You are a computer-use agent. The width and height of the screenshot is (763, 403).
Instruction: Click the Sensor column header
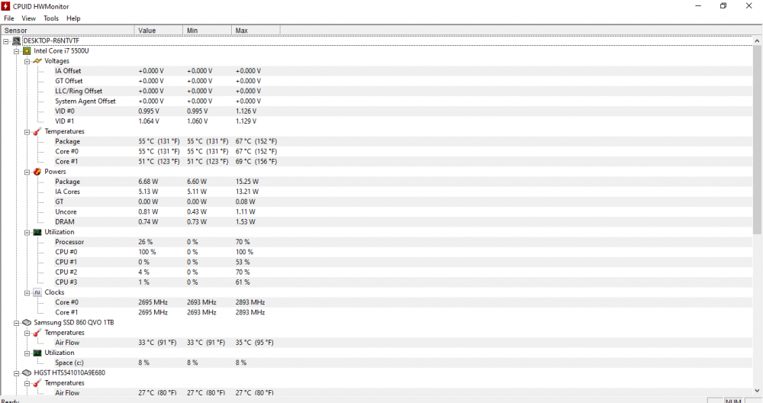click(x=67, y=31)
